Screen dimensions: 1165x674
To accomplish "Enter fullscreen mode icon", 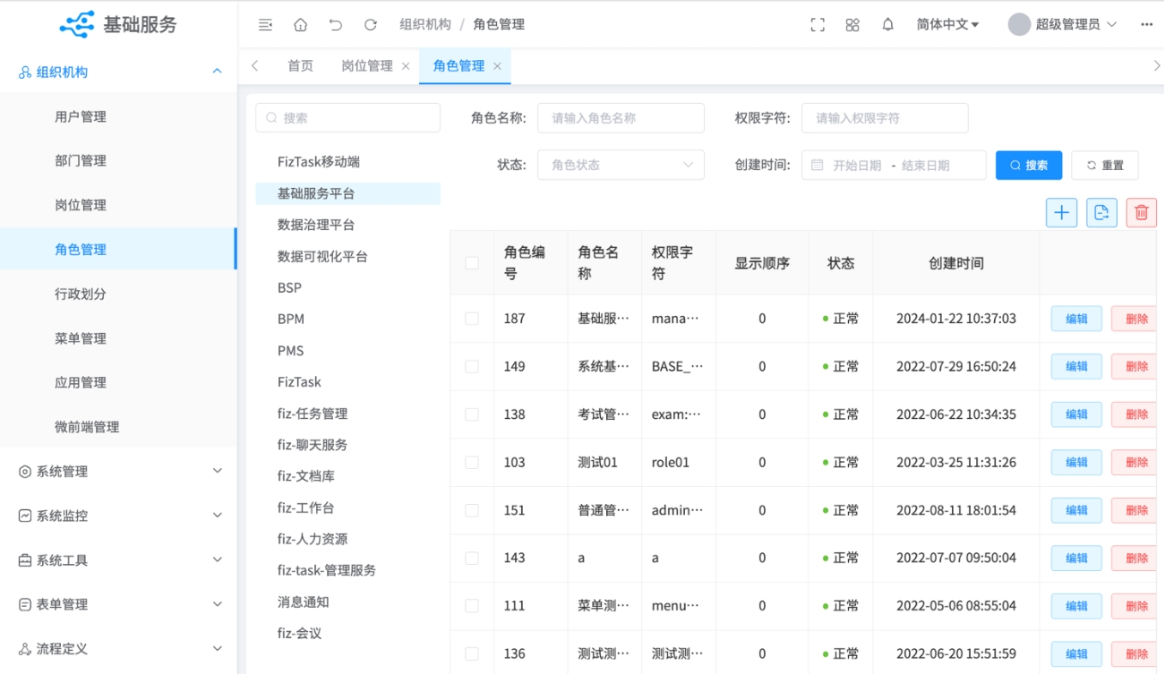I will [x=818, y=25].
